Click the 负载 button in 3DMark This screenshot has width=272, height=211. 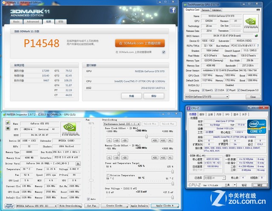click(131, 96)
